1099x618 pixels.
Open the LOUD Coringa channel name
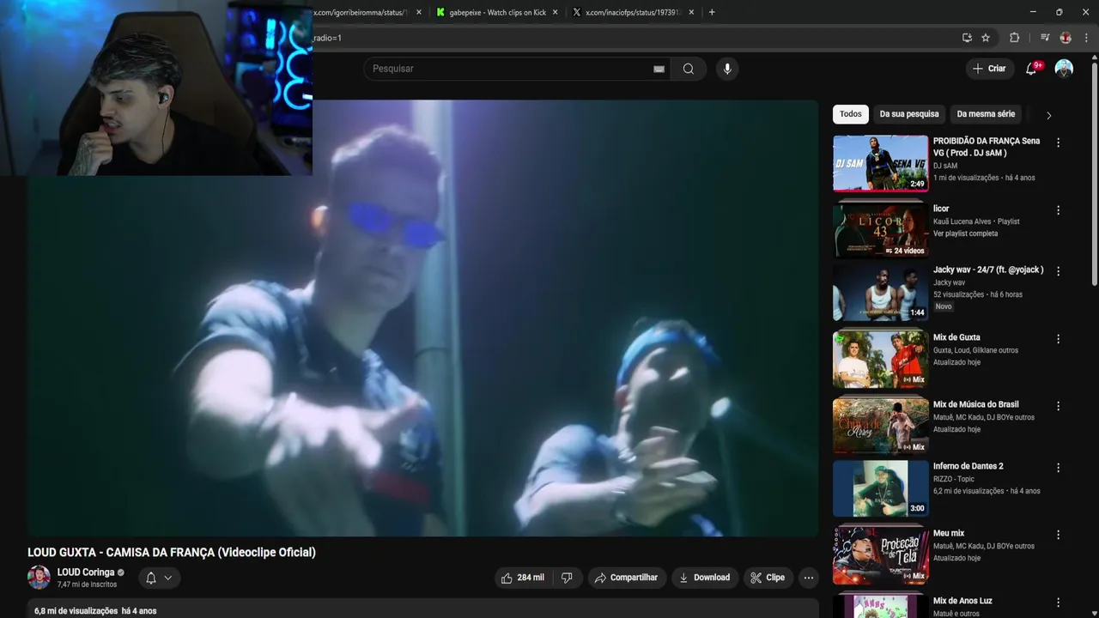[x=86, y=573]
